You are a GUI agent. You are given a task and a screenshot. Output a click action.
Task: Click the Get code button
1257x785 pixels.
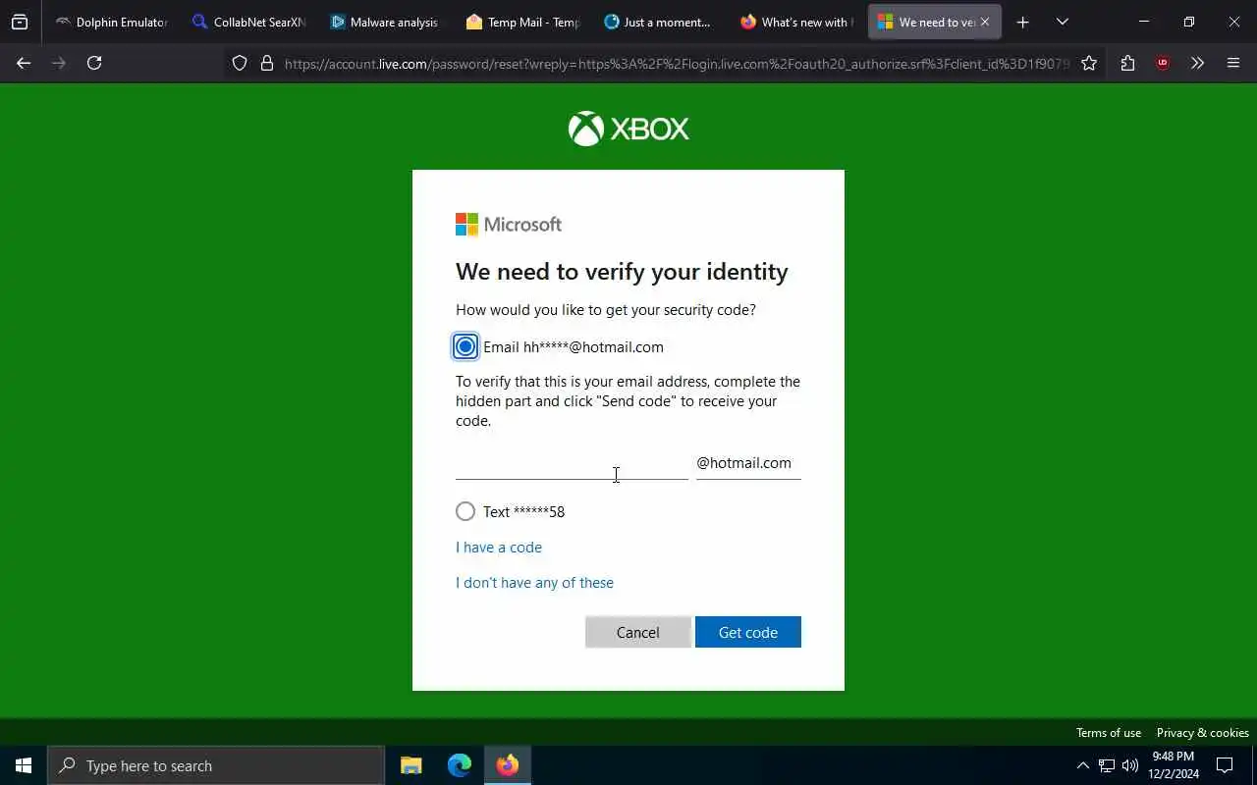748,632
